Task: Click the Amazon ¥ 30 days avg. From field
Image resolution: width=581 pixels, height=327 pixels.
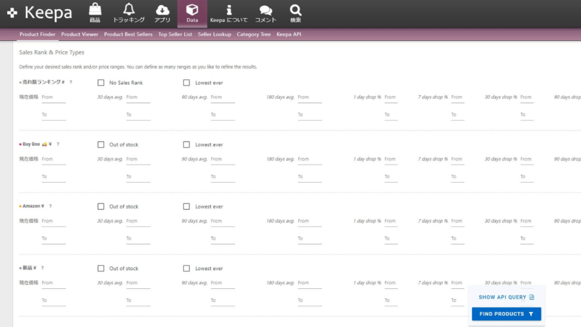Action: coord(138,221)
